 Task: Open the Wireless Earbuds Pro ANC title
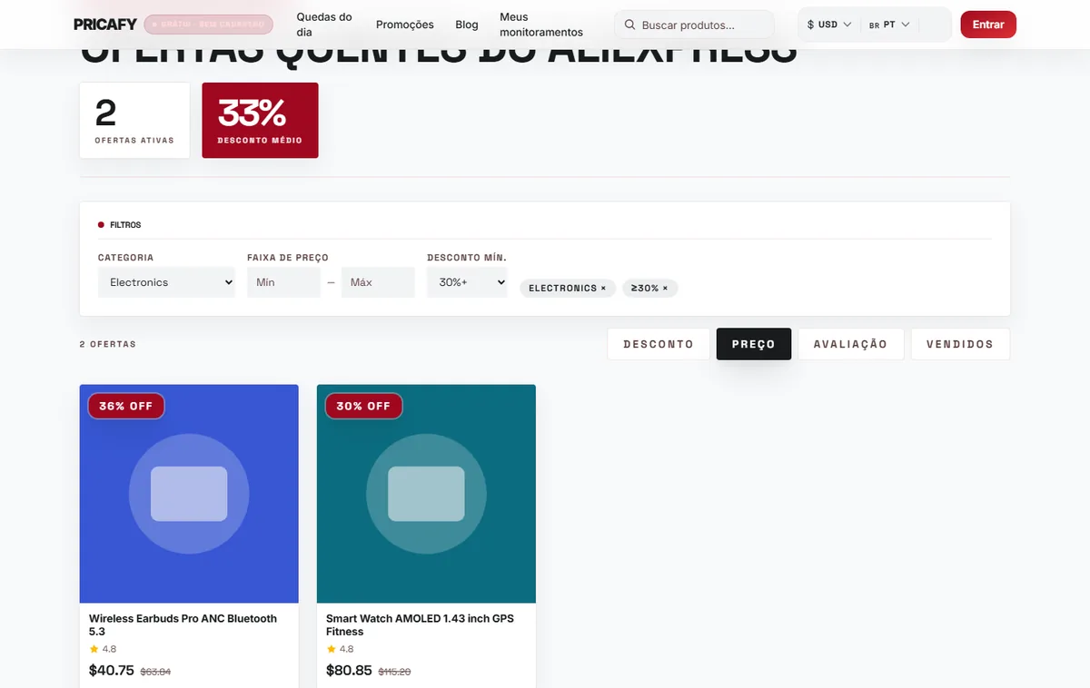coord(183,624)
